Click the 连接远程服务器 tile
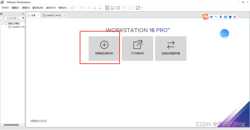The width and height of the screenshot is (250, 130). 171,48
